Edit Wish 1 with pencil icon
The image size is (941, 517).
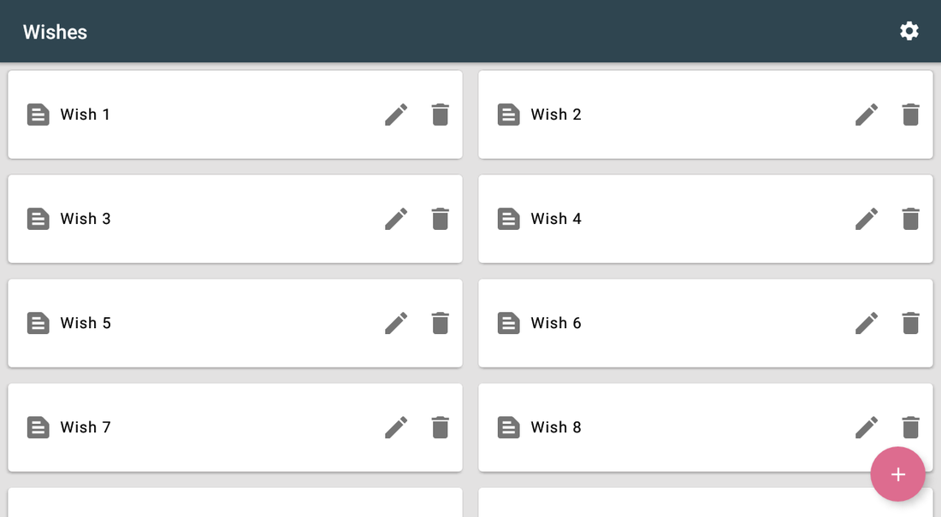(396, 115)
